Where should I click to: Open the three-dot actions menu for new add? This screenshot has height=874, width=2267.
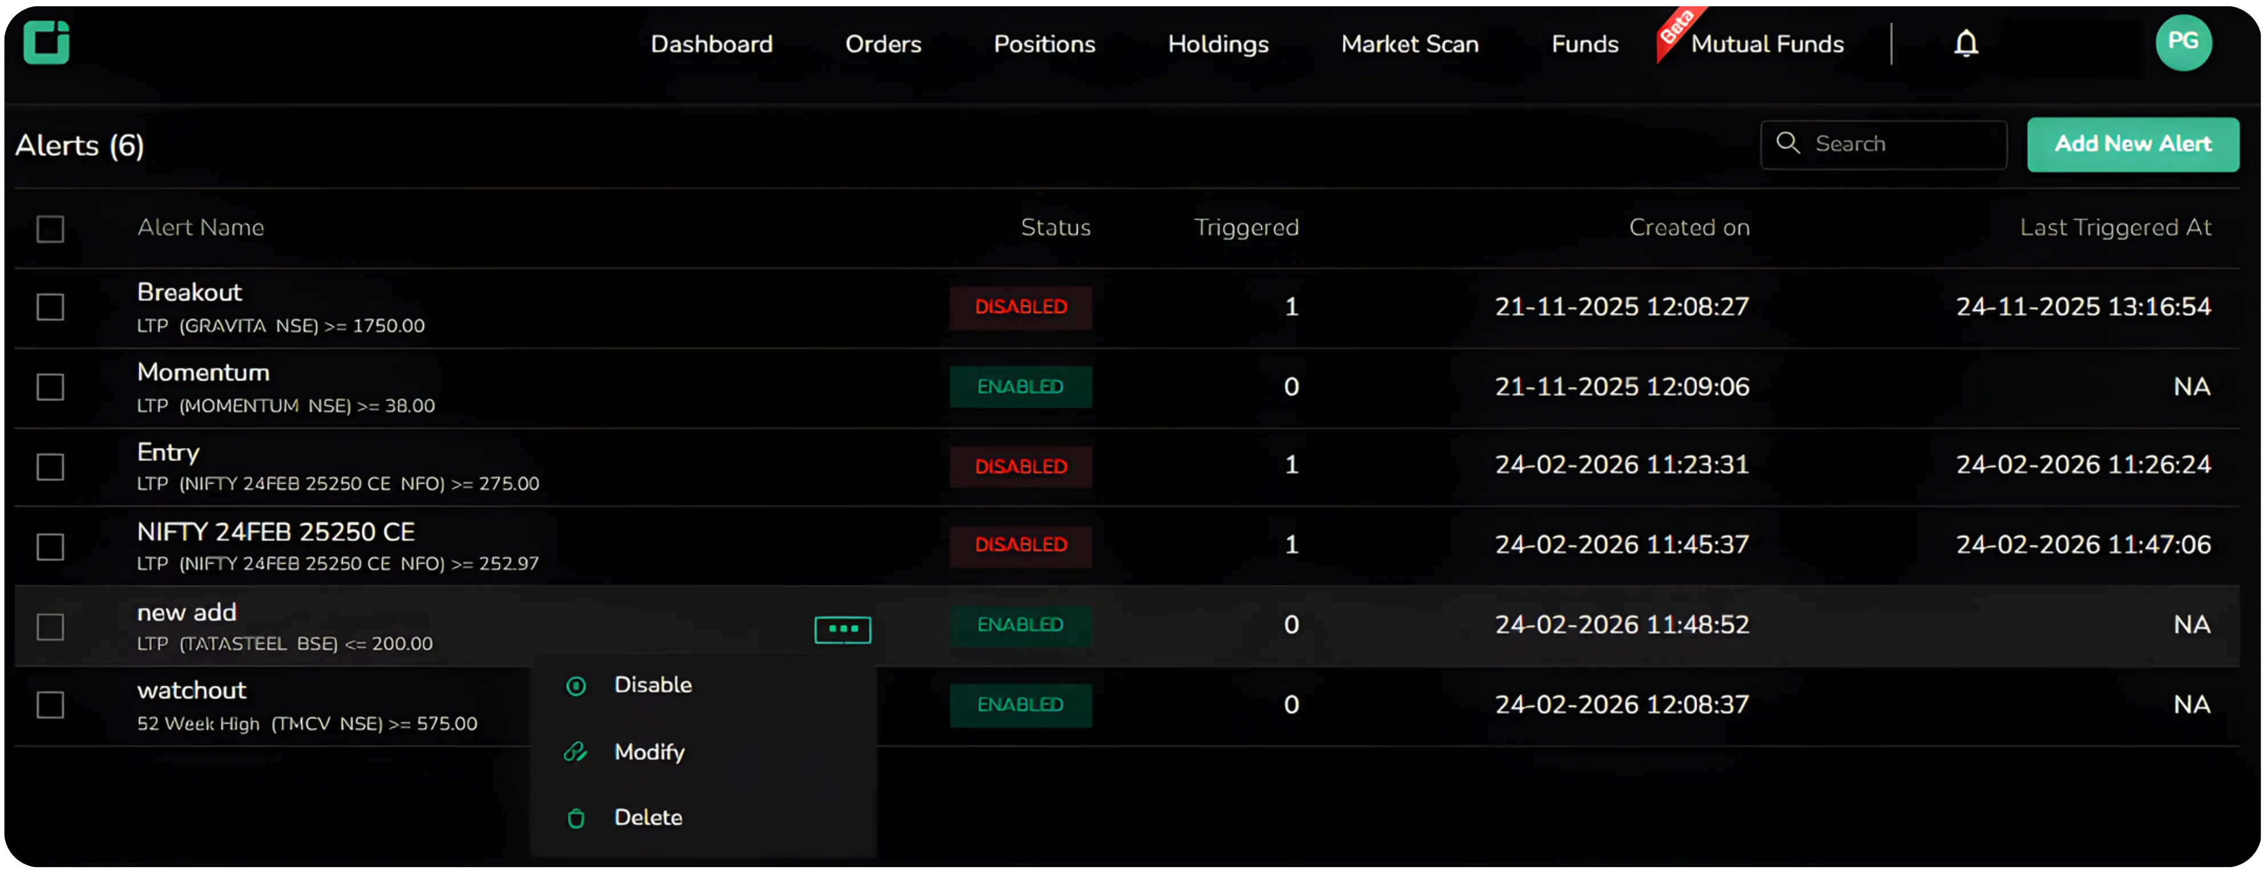[842, 629]
